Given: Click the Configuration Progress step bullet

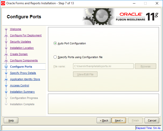Looking at the screenshot, I should click(6, 98).
